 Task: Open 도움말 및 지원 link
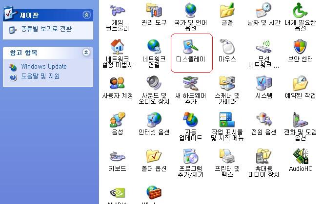[40, 76]
